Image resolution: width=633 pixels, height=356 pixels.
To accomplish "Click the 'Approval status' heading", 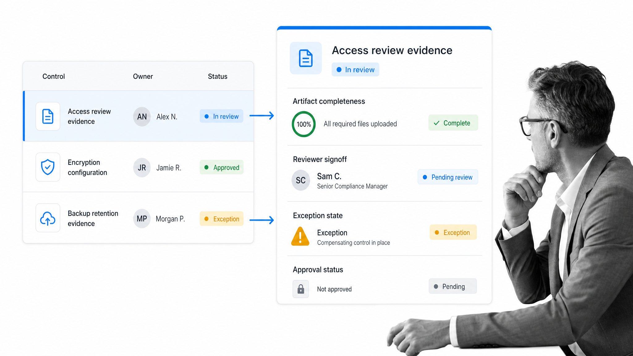I will click(x=318, y=270).
